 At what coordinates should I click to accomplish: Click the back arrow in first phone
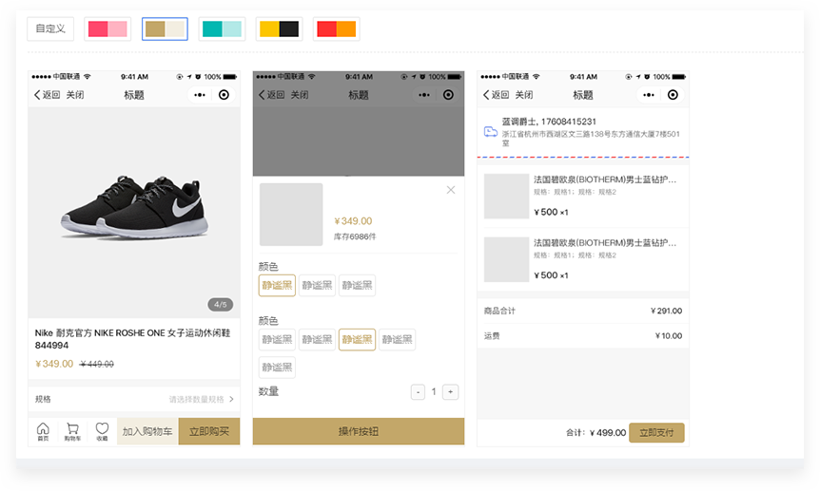click(x=37, y=95)
